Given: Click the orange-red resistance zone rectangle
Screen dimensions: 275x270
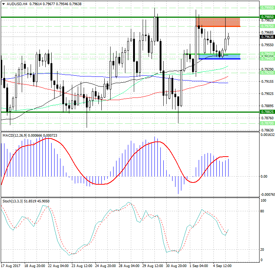Looking at the screenshot, I should 218,22.
